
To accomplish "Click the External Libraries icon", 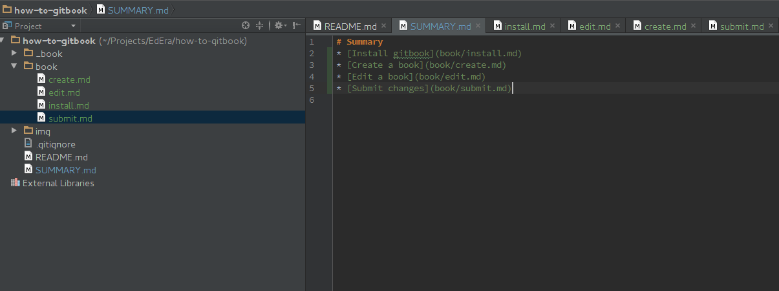I will click(16, 182).
